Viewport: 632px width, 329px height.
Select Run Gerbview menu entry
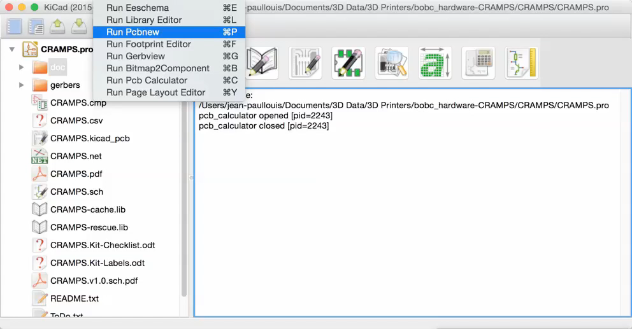point(135,56)
